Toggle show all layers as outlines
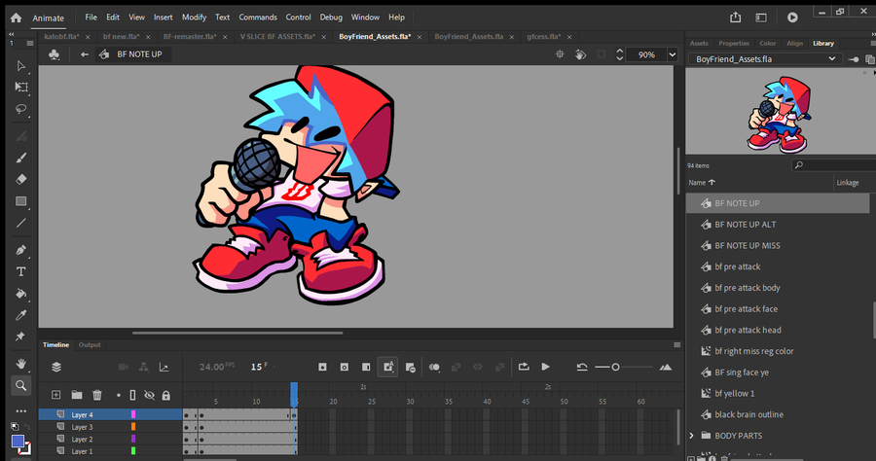 coord(132,395)
